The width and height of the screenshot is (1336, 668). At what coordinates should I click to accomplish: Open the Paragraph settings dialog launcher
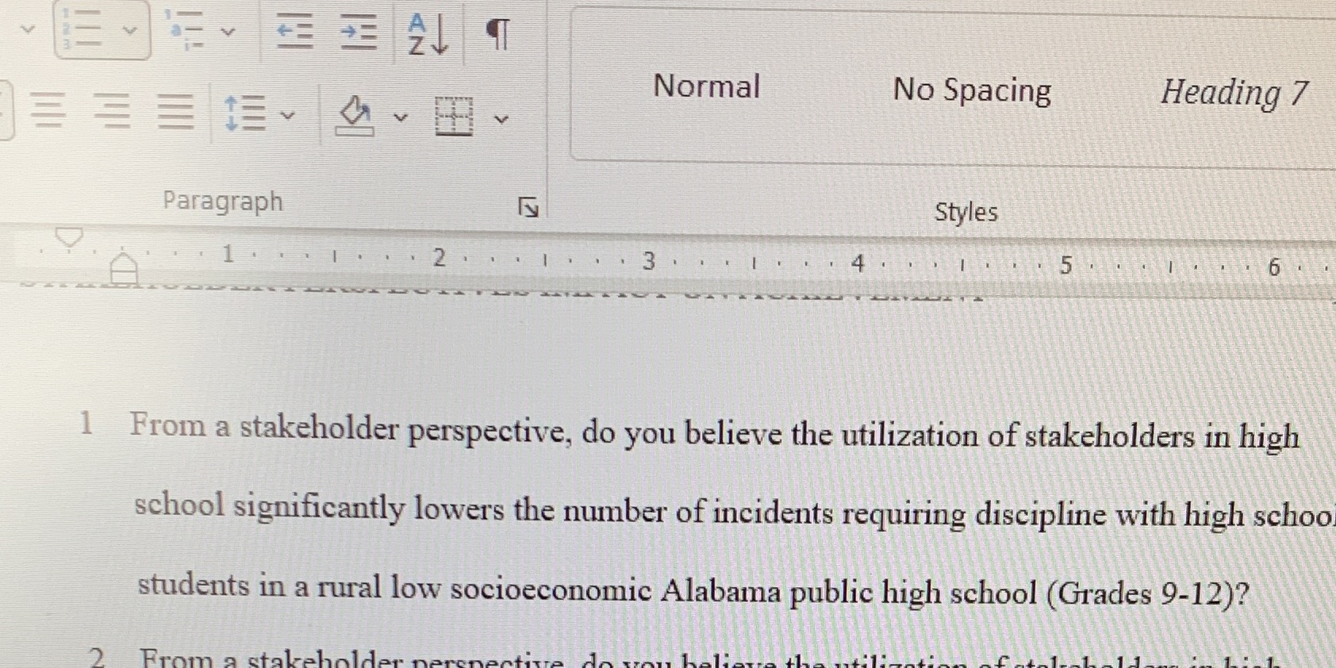[528, 208]
